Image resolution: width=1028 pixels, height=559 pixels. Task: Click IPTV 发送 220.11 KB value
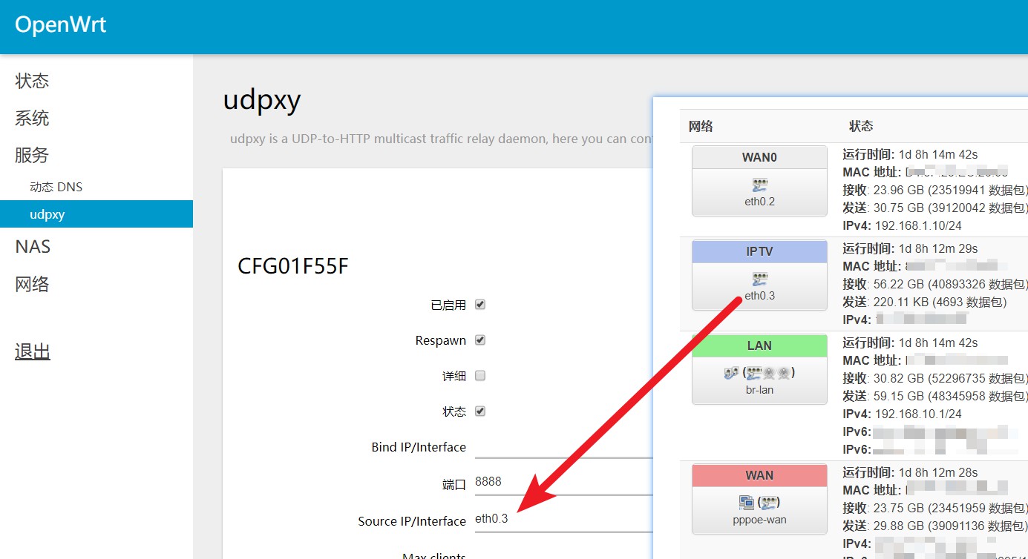click(925, 302)
